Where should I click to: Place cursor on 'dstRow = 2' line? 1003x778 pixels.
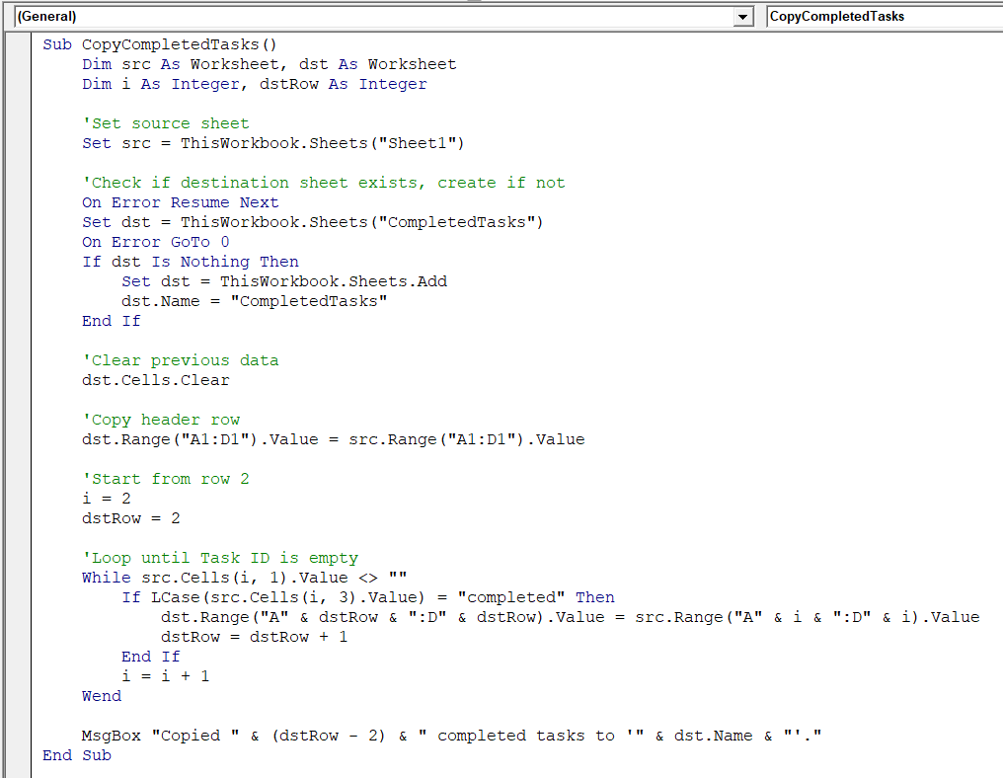(130, 518)
